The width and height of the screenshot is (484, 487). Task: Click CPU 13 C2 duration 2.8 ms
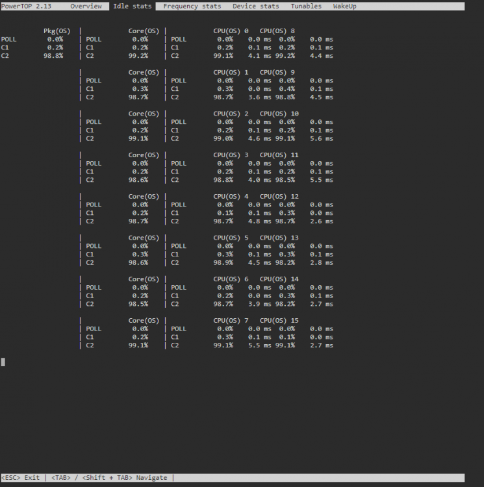322,263
